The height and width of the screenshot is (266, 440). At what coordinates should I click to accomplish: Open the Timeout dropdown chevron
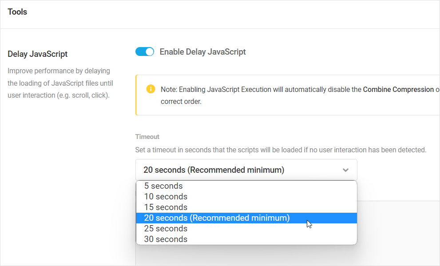click(345, 170)
